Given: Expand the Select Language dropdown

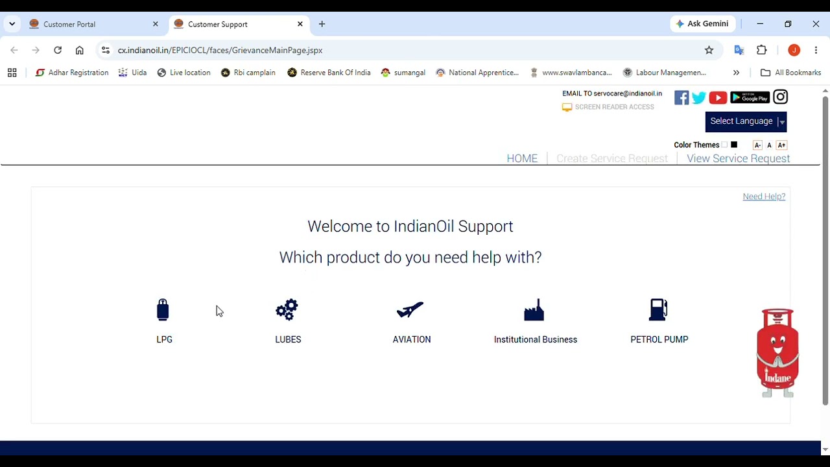Looking at the screenshot, I should pyautogui.click(x=746, y=121).
